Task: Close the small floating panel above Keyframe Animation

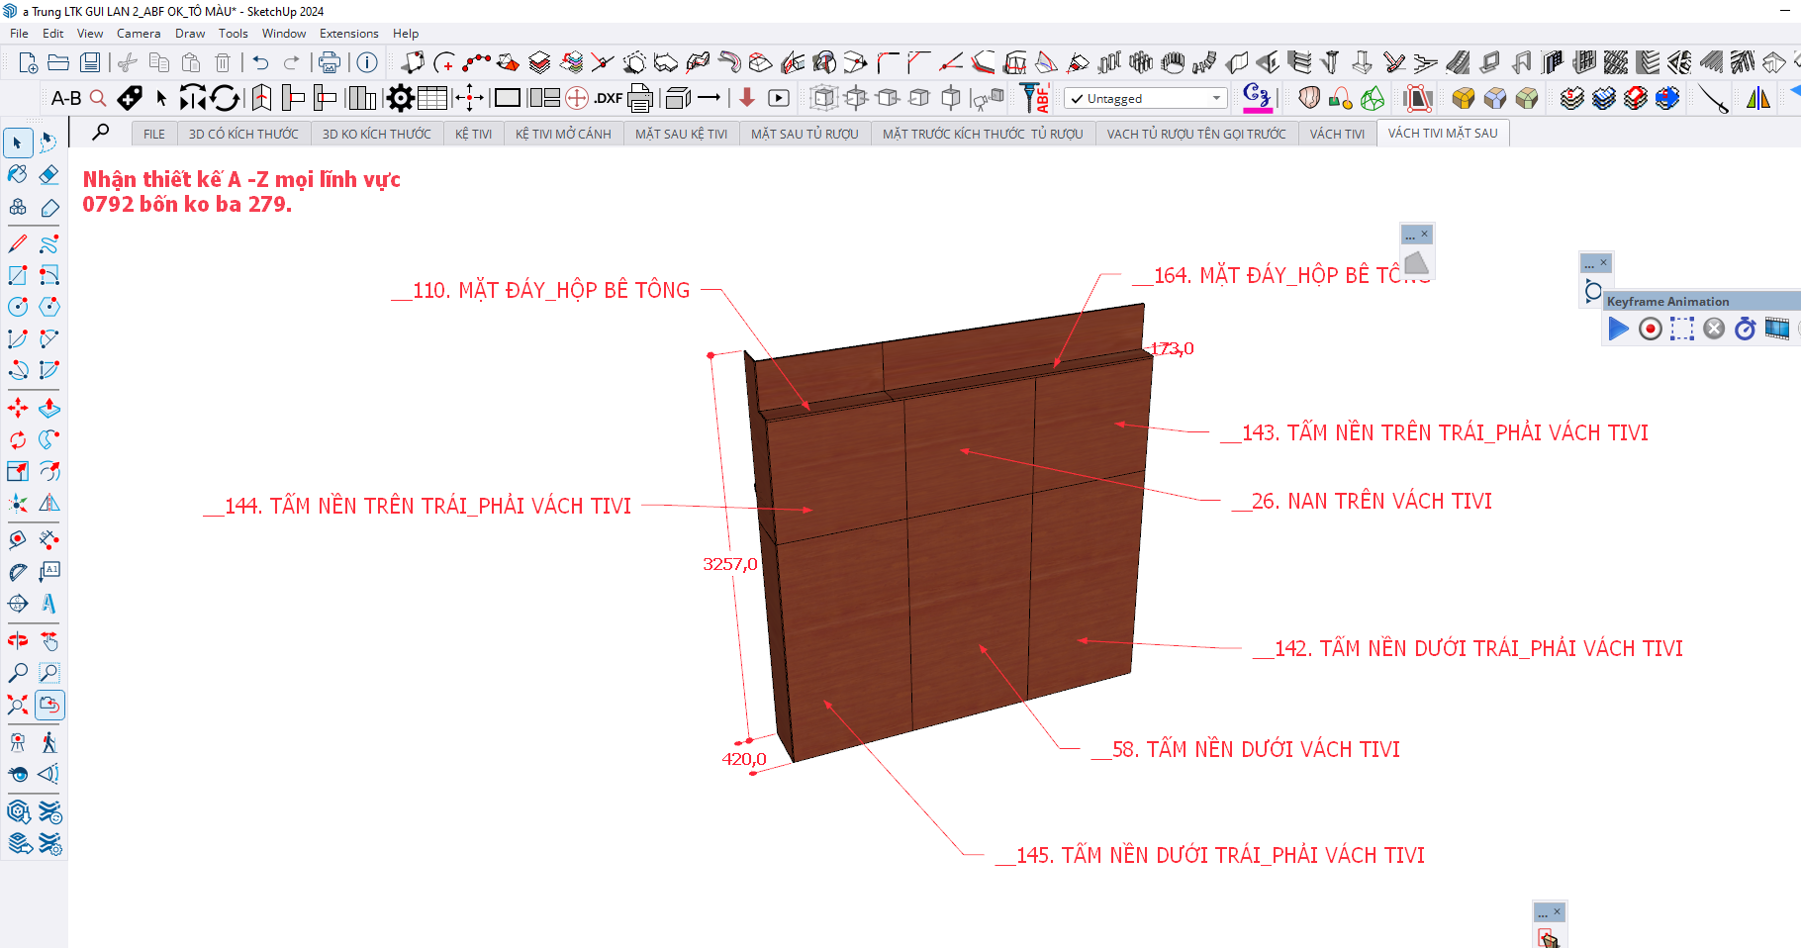Action: pos(1604,262)
